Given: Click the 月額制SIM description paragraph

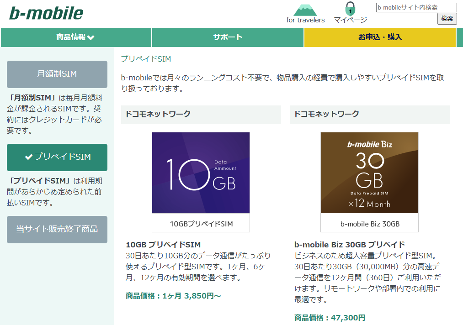Looking at the screenshot, I should click(x=55, y=114).
